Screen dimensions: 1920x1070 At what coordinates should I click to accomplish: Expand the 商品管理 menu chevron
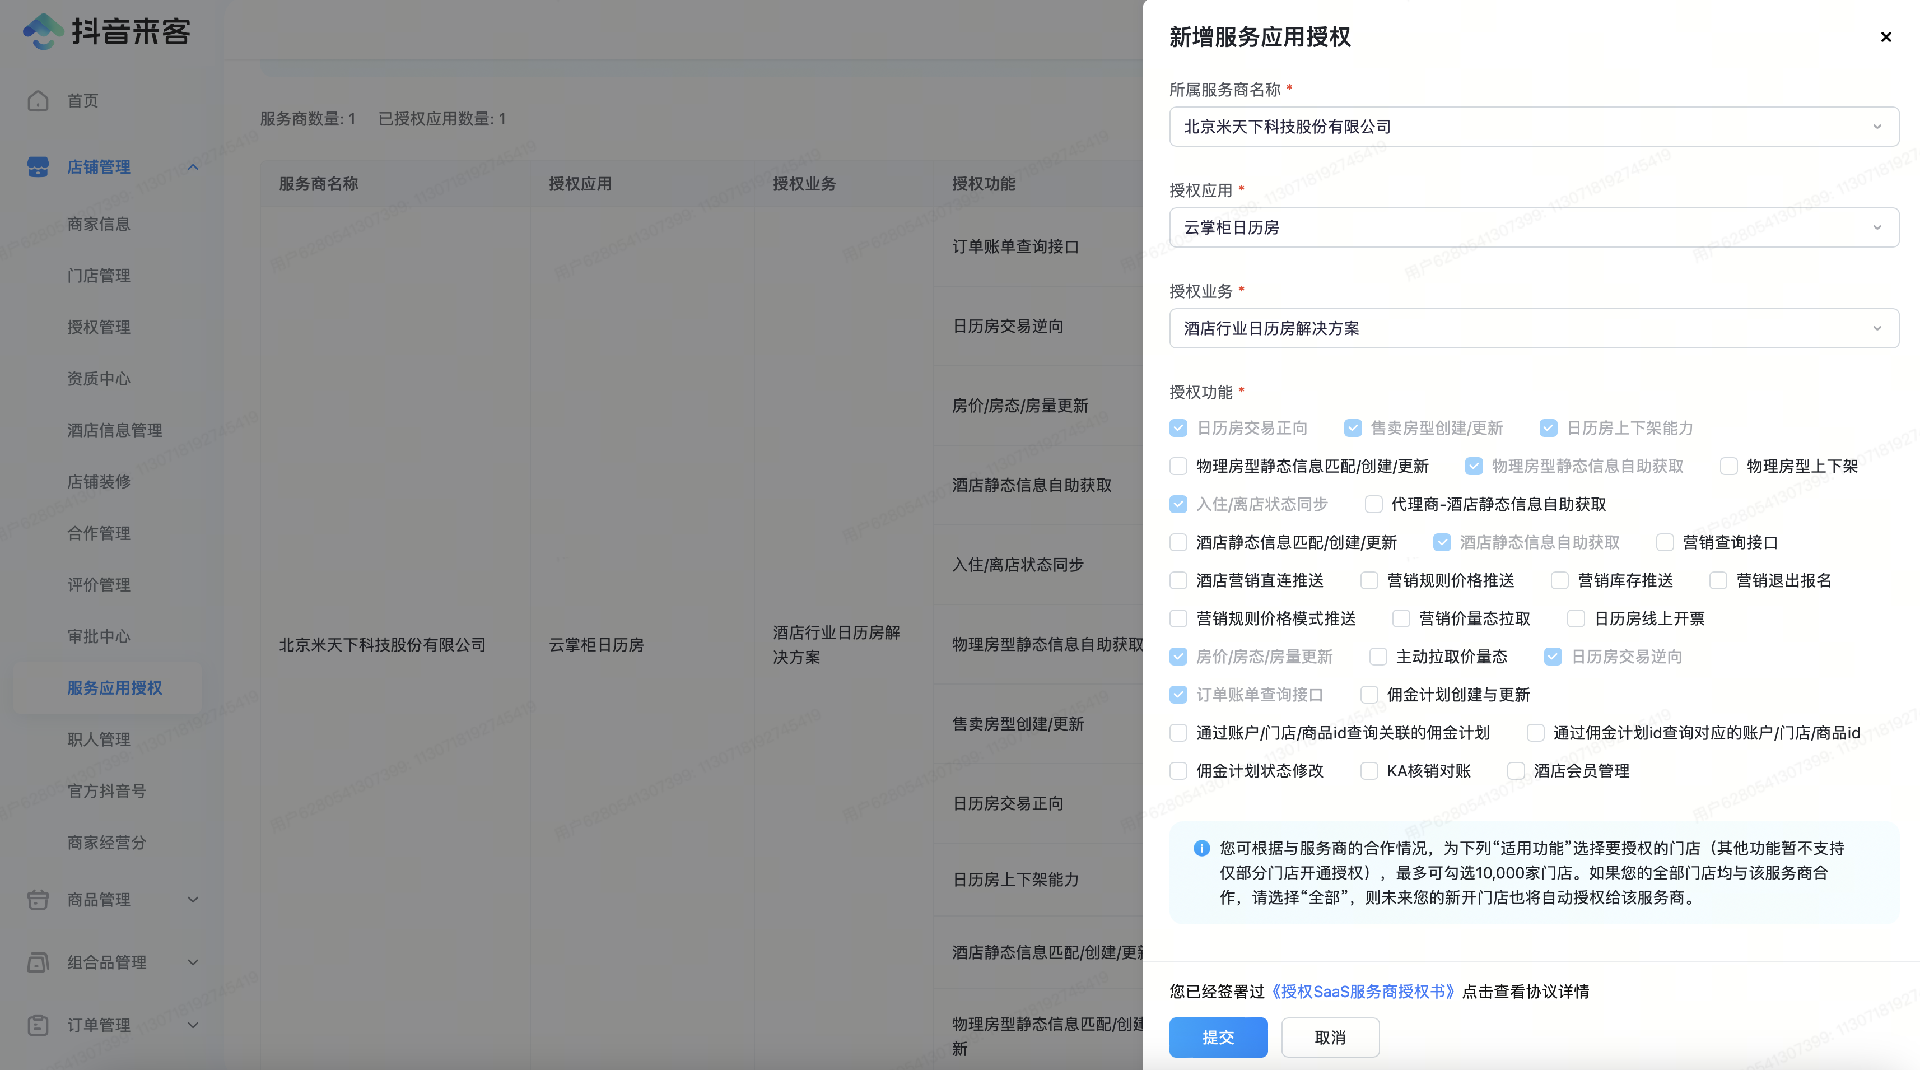coord(193,899)
